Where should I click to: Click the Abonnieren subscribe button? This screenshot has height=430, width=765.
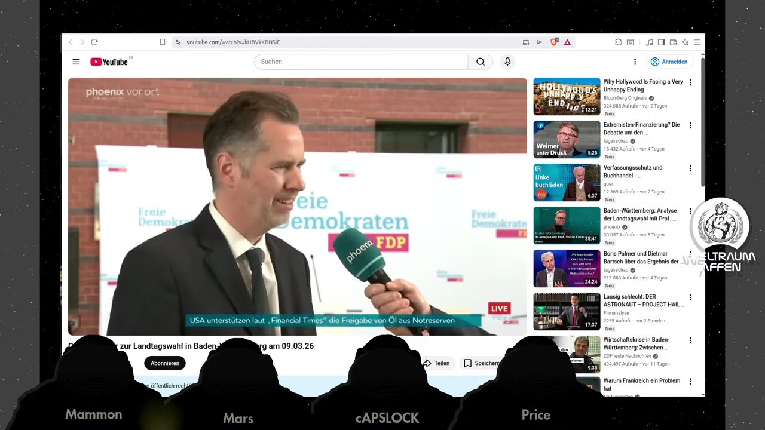coord(165,363)
